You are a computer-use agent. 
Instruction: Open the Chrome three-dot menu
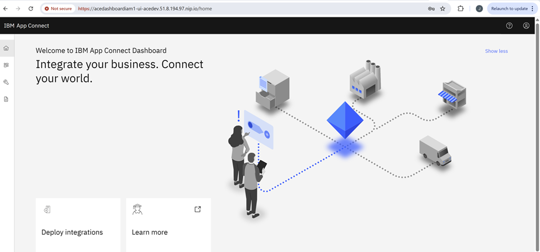tap(532, 9)
